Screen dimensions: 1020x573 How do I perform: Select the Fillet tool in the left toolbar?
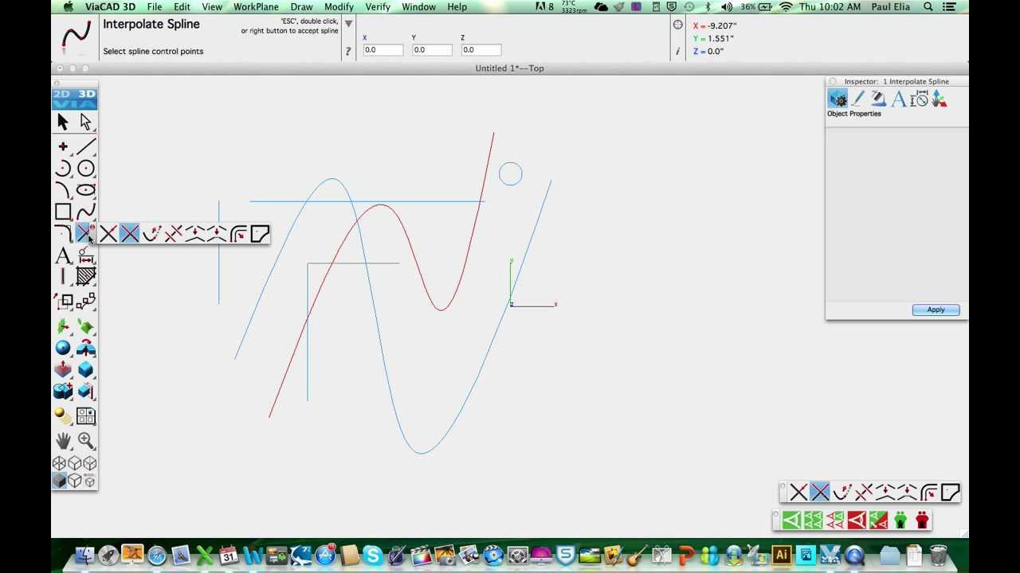click(63, 233)
